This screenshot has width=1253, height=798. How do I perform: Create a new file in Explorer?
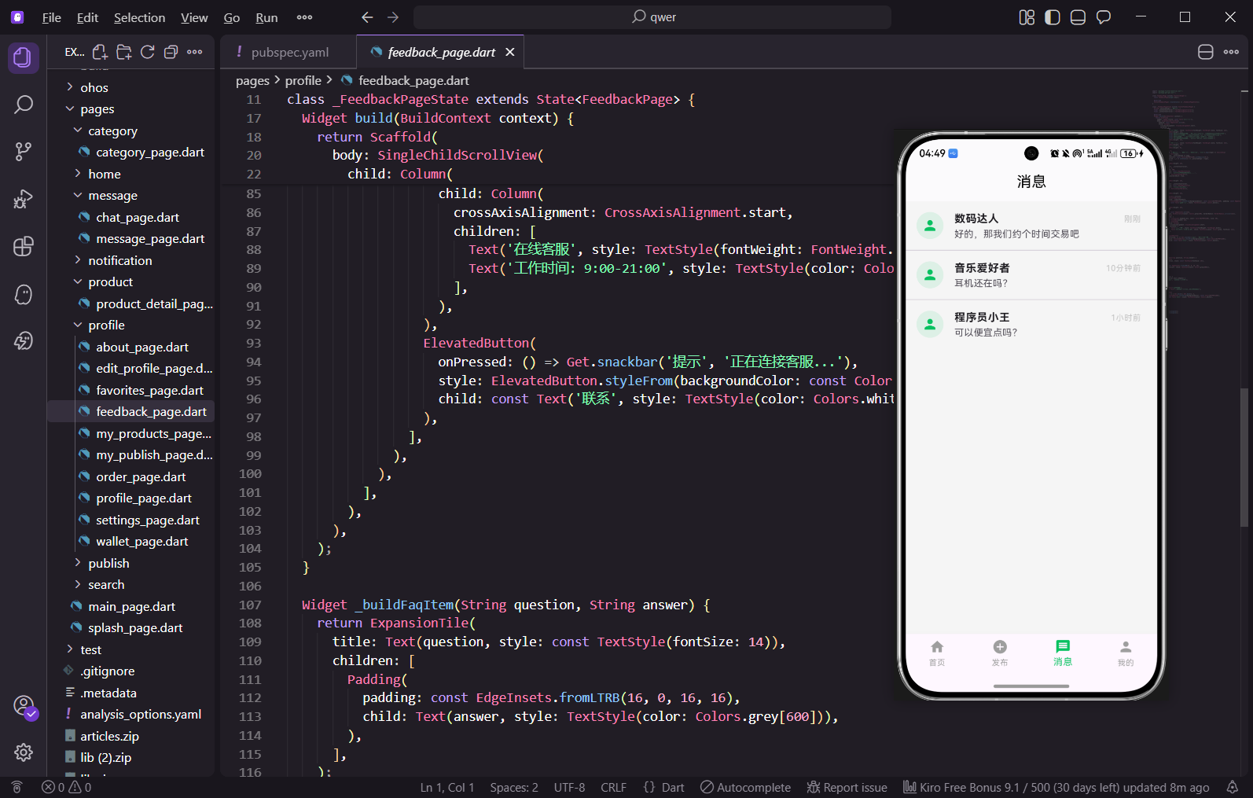pyautogui.click(x=100, y=52)
